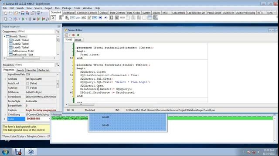This screenshot has height=156, width=279.
Task: Open the dropdown arrow beside Run button
Action: pos(26,19)
